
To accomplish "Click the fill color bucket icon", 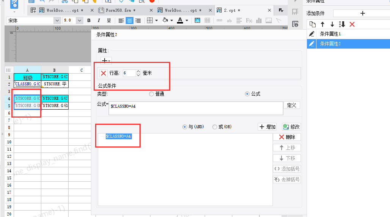I will click(165, 20).
